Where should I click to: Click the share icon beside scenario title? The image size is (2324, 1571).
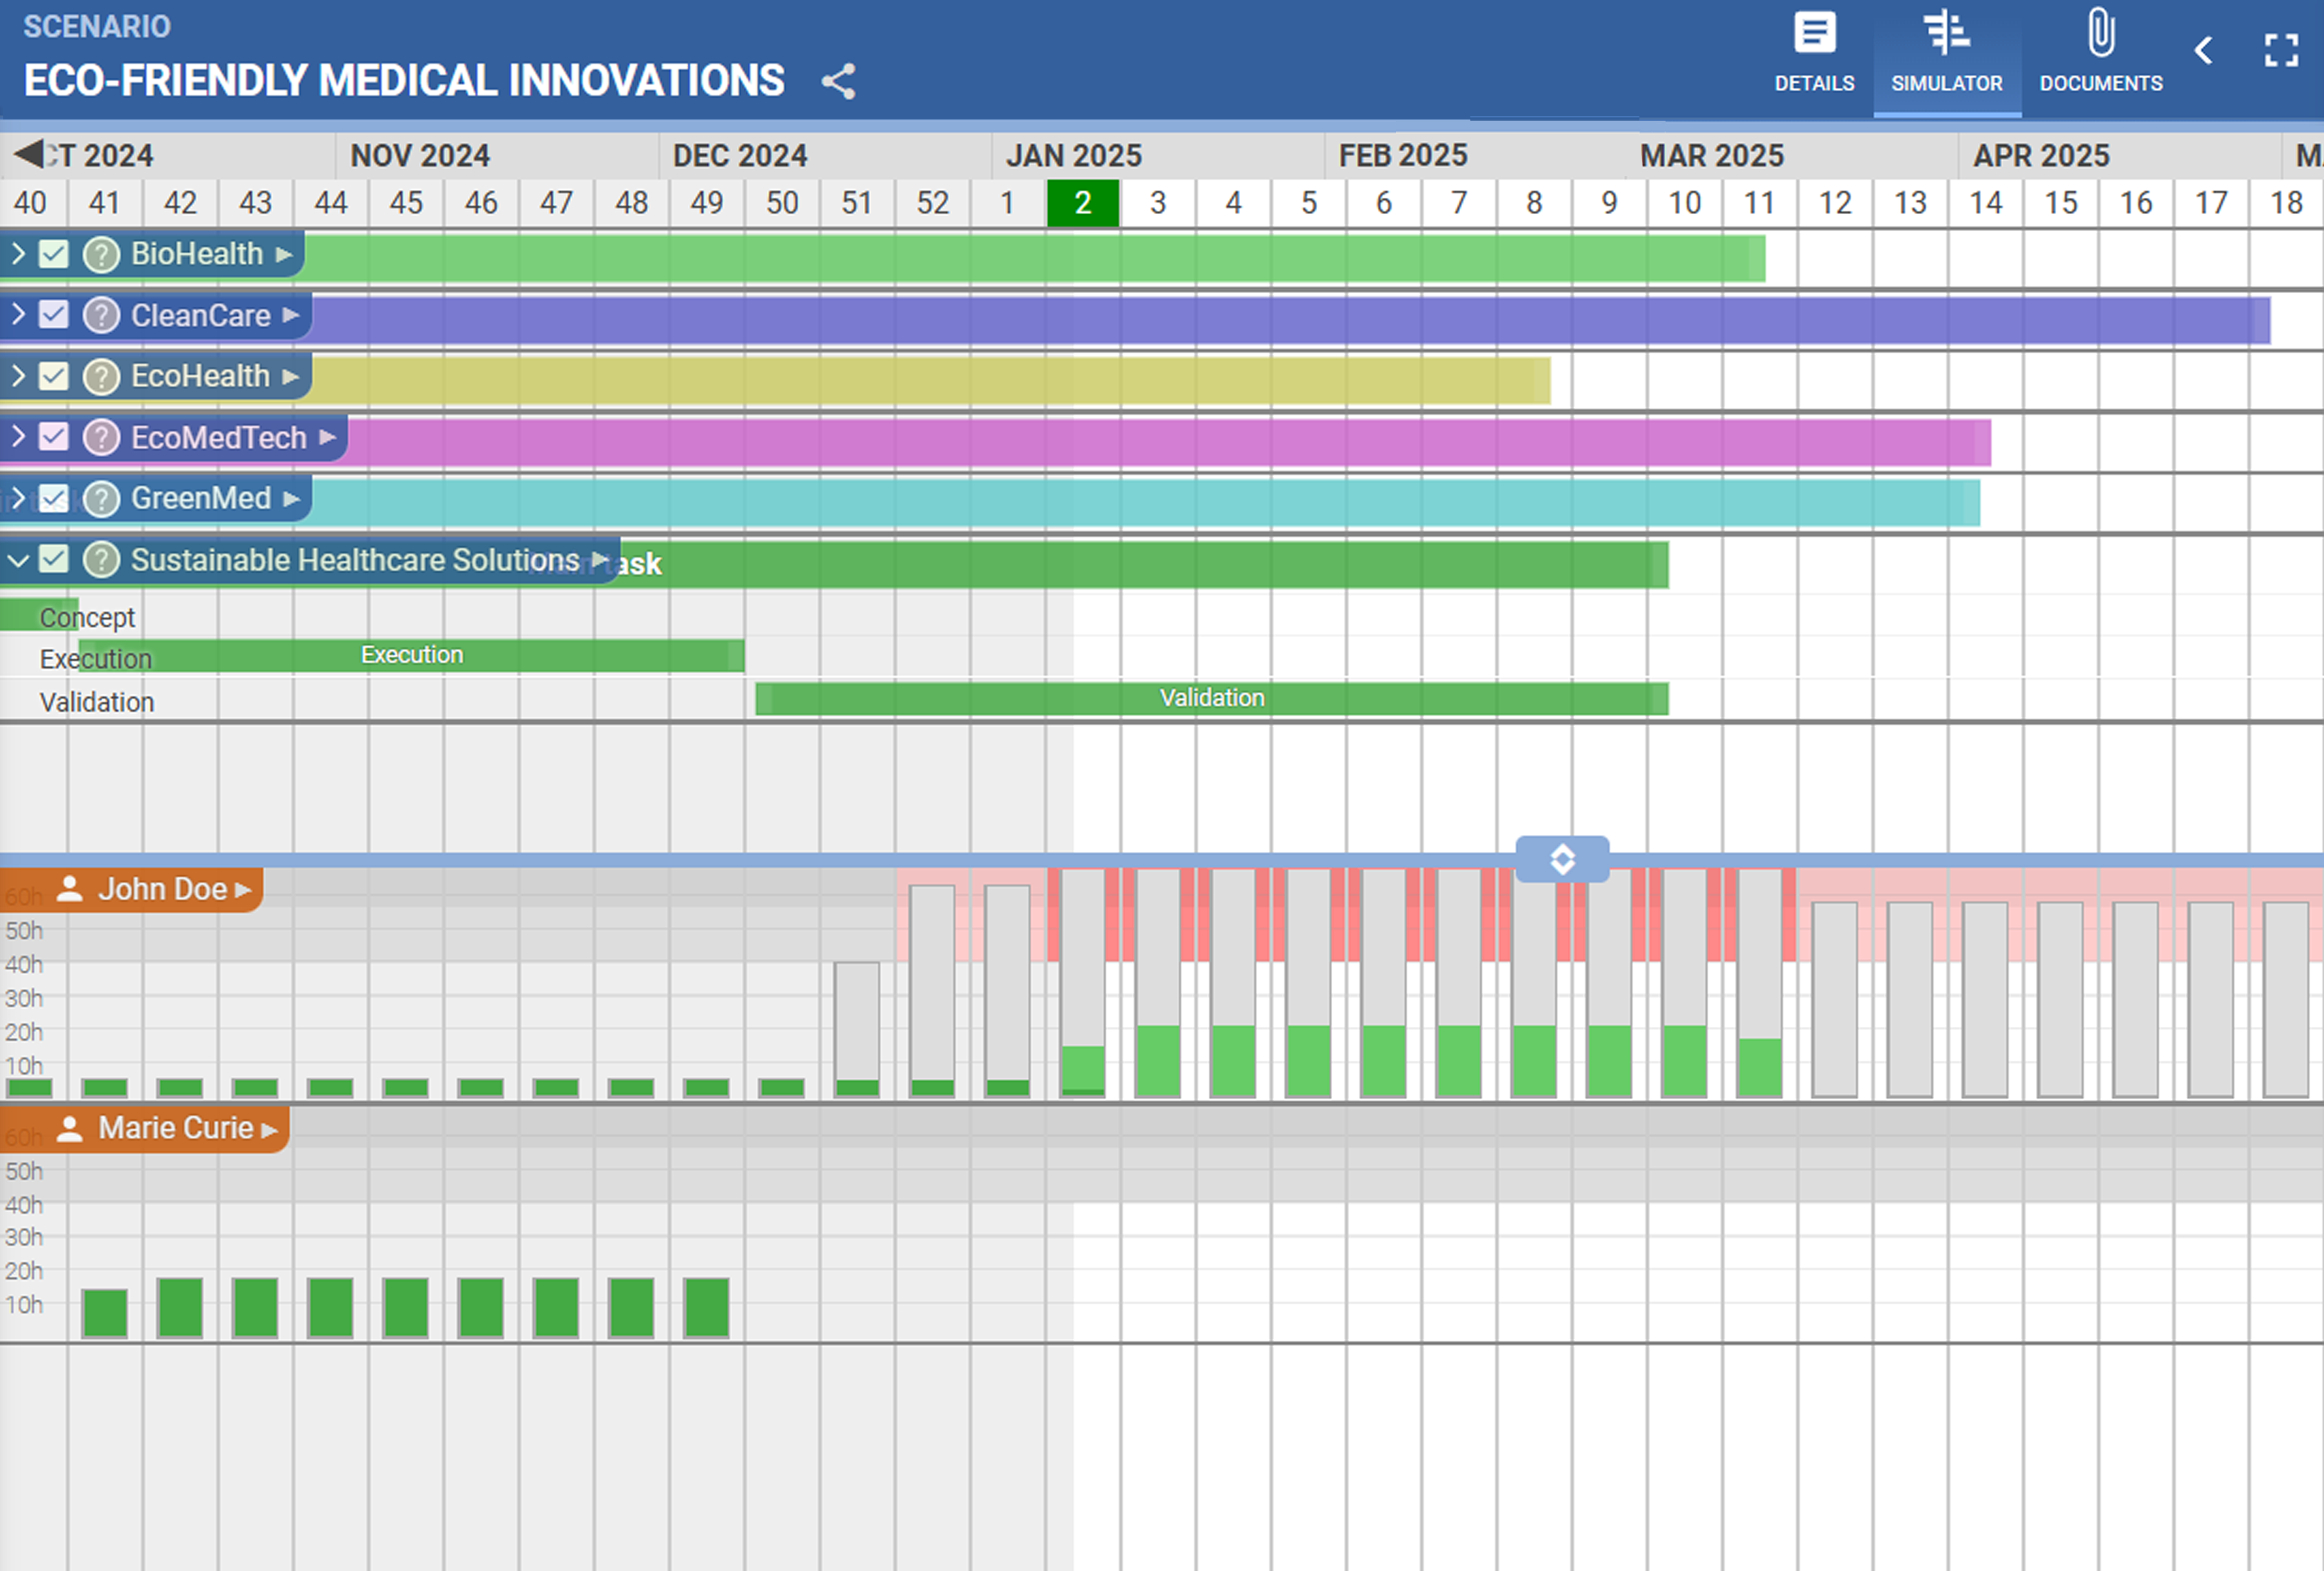click(x=838, y=81)
